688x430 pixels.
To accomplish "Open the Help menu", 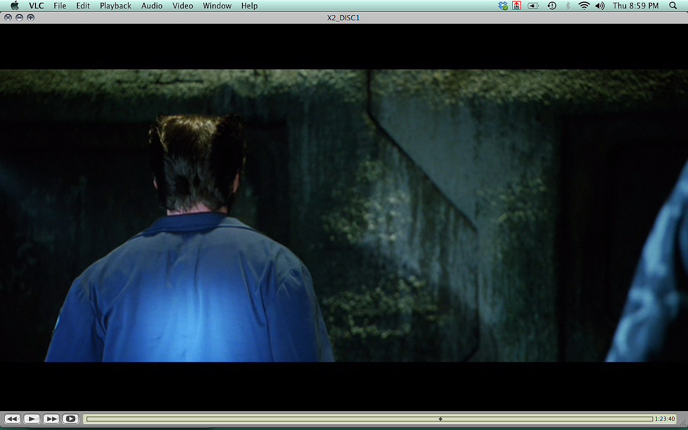I will pos(249,5).
